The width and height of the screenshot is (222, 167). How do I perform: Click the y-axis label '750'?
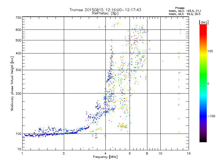pos(18,18)
